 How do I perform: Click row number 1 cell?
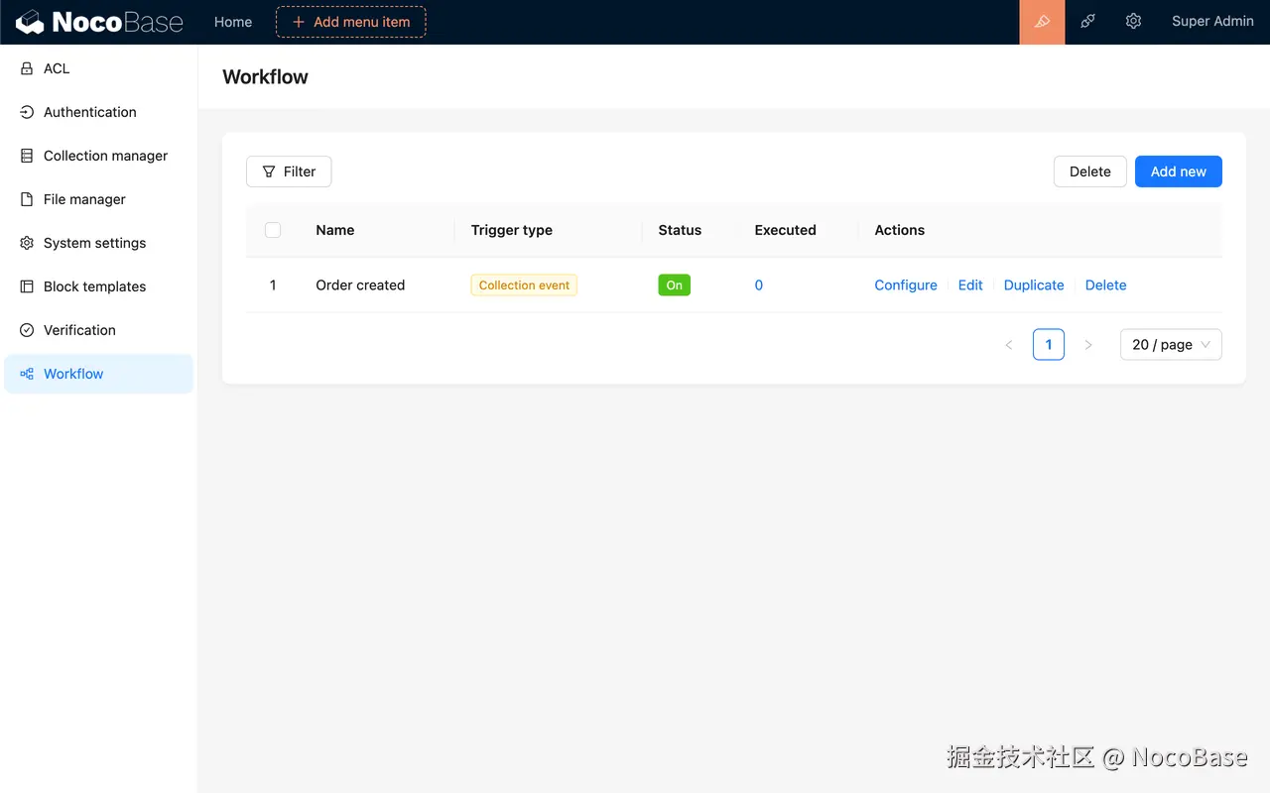[x=273, y=285]
